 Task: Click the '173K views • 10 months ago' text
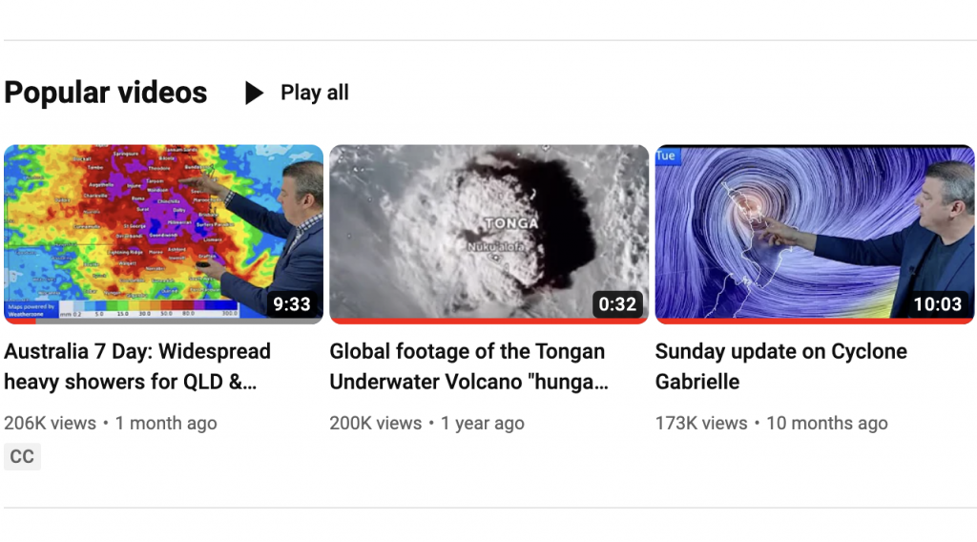click(x=771, y=423)
